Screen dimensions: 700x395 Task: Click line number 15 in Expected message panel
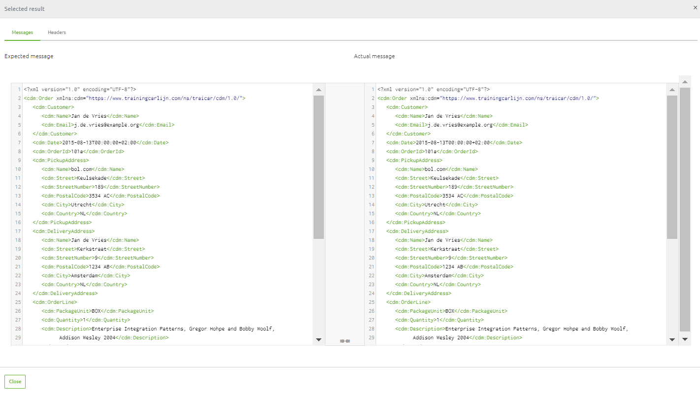click(x=18, y=213)
